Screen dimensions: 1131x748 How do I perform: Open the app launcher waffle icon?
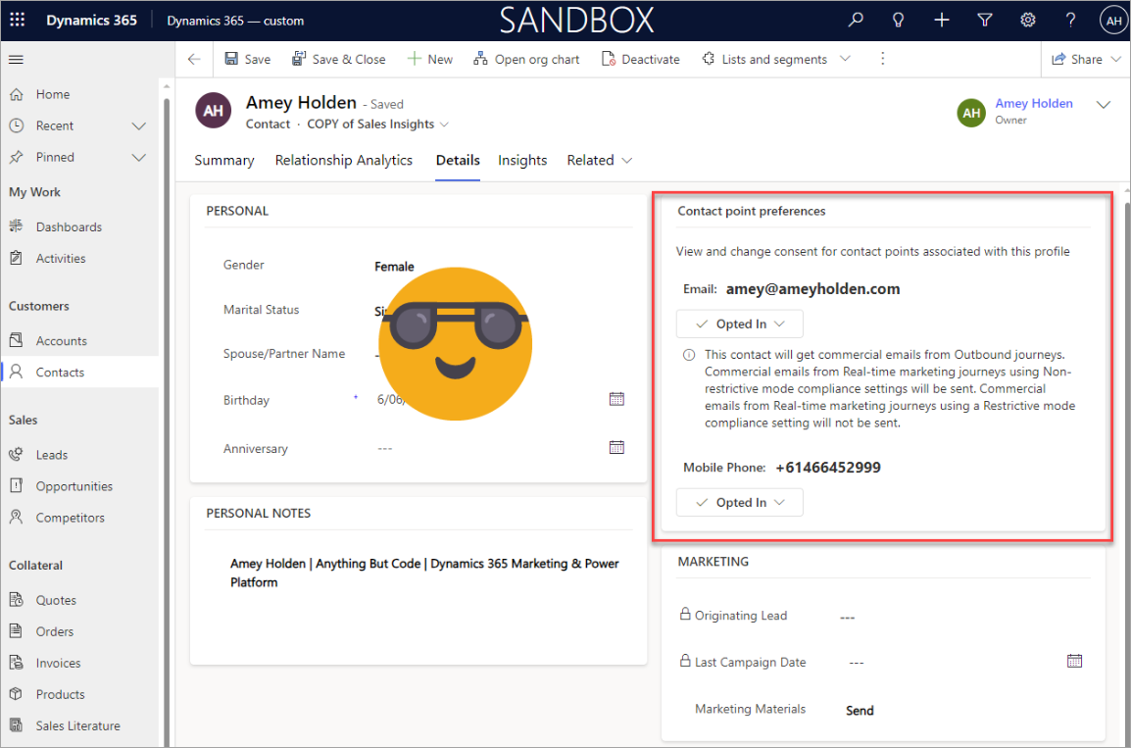click(18, 21)
